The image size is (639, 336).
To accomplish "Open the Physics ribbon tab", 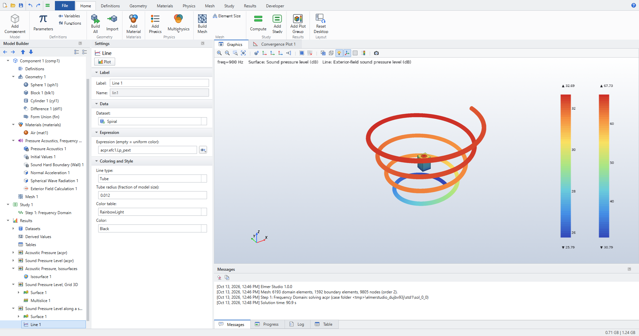I will pos(189,6).
